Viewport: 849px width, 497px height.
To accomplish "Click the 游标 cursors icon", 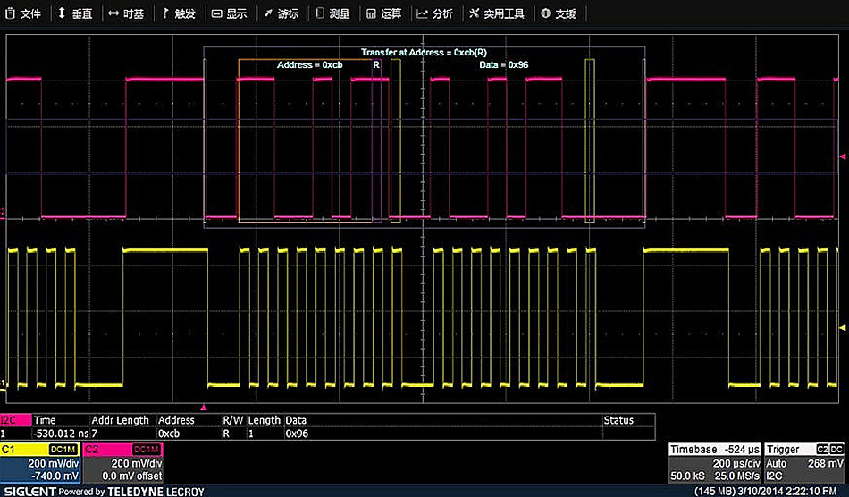I will 268,13.
